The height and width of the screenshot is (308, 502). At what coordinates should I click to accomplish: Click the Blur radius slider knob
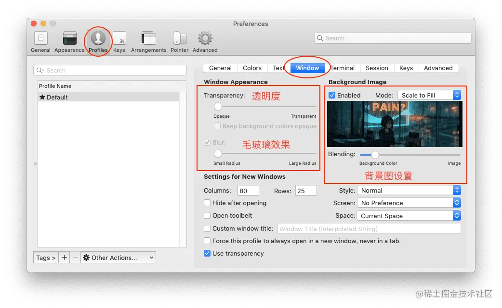(218, 154)
